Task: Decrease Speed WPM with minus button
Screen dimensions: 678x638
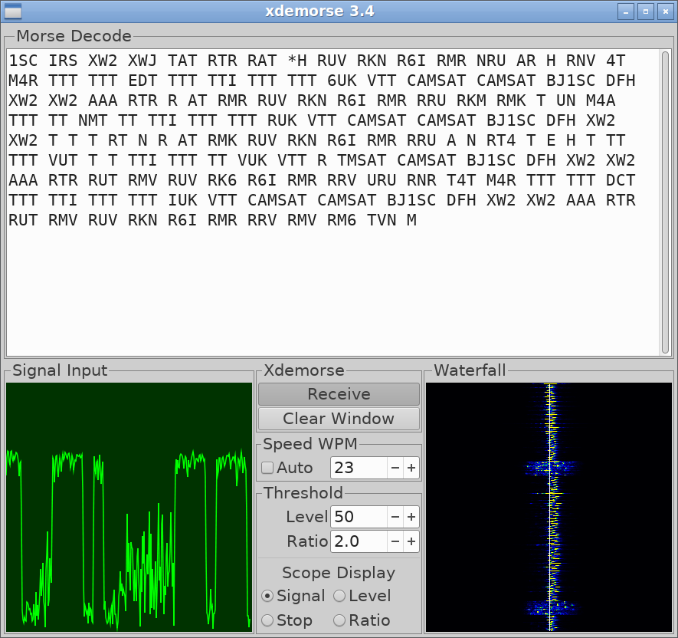Action: [395, 468]
